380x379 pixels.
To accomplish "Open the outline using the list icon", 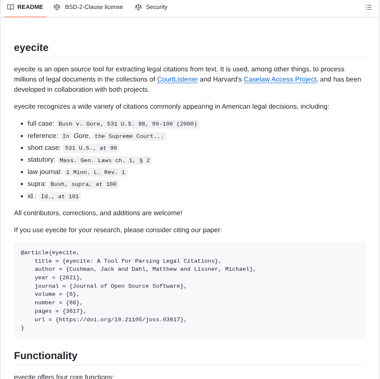I will [x=369, y=7].
